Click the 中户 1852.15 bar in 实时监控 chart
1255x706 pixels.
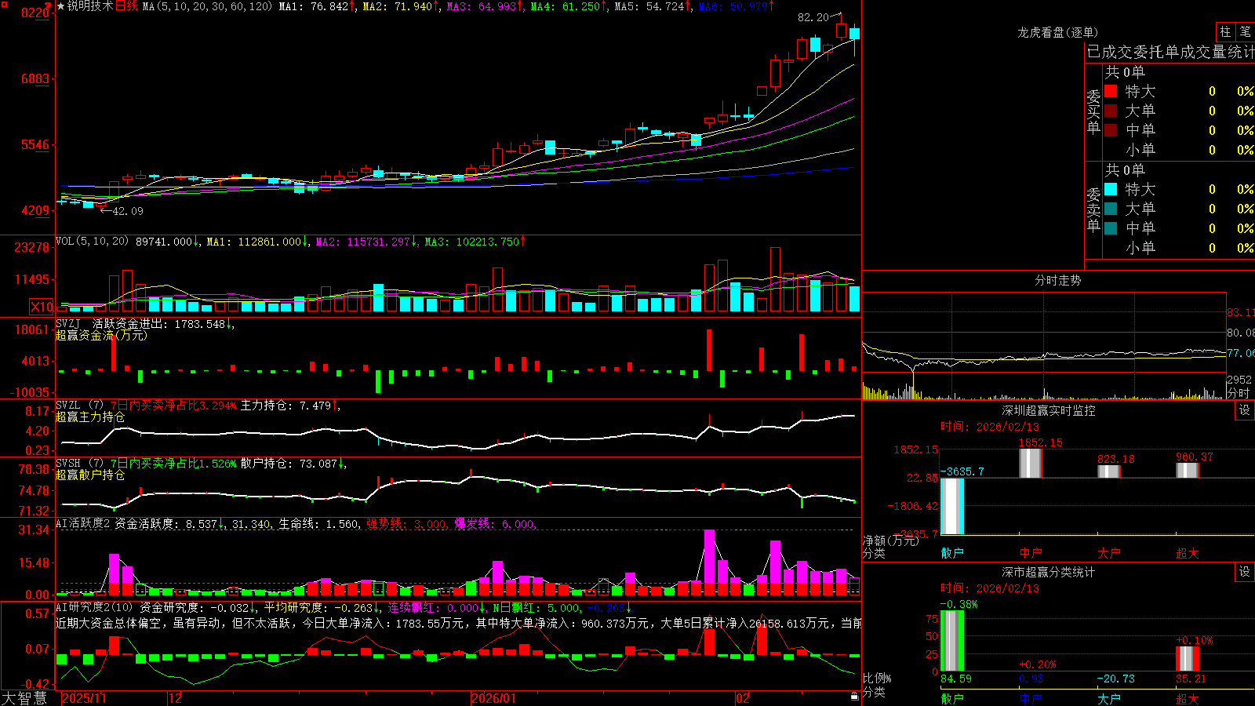click(1031, 463)
